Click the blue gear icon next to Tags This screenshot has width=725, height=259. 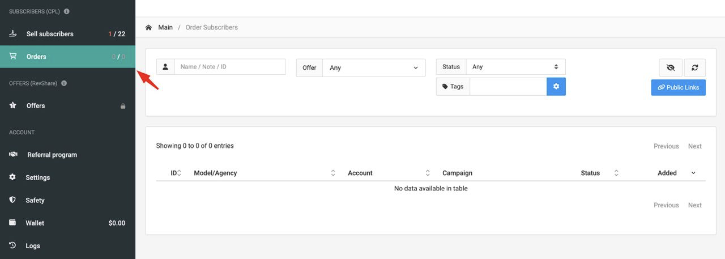click(x=556, y=87)
